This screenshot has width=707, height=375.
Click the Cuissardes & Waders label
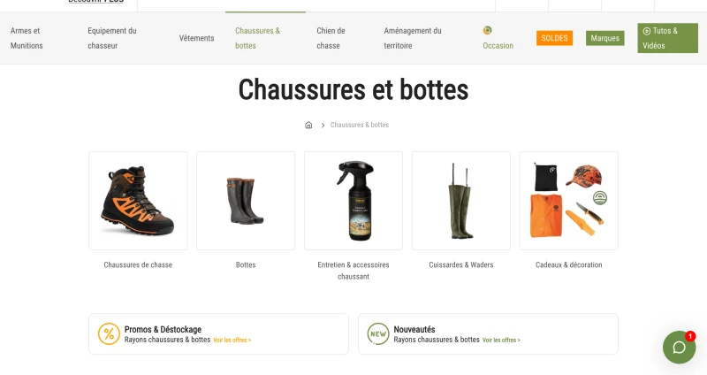461,265
